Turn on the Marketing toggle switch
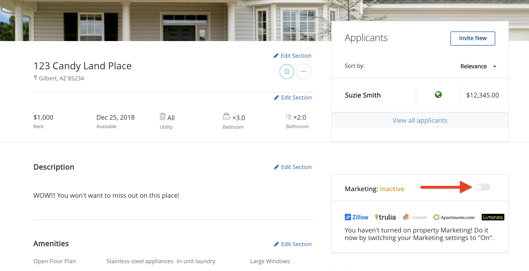Image resolution: width=529 pixels, height=271 pixels. click(483, 187)
